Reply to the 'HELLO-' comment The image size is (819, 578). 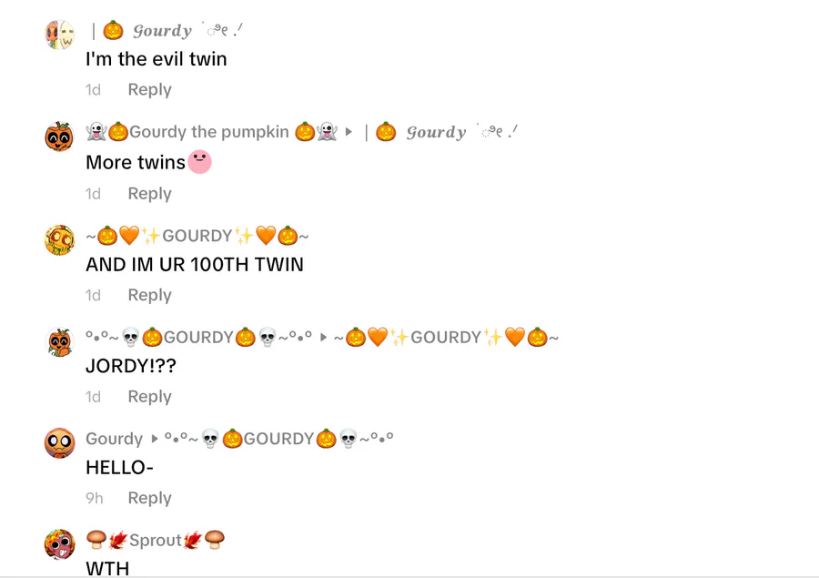coord(149,498)
